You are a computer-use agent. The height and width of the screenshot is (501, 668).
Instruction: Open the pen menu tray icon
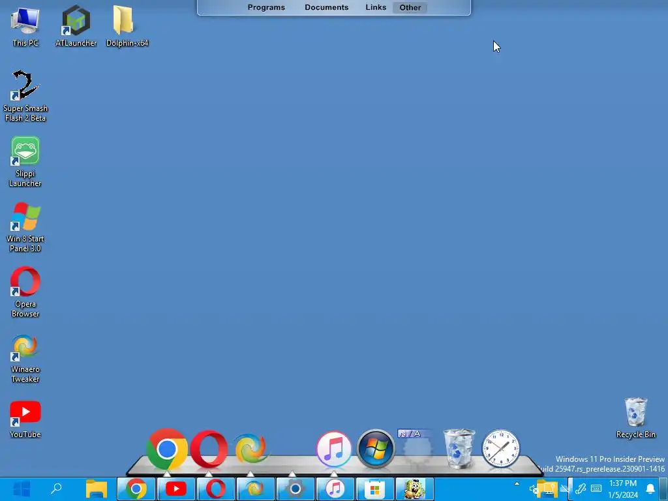click(581, 489)
